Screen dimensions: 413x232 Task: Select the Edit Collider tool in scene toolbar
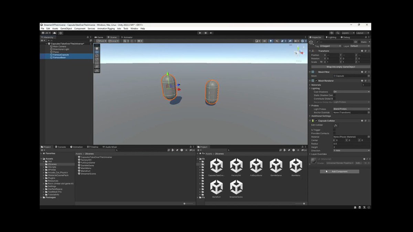click(97, 71)
